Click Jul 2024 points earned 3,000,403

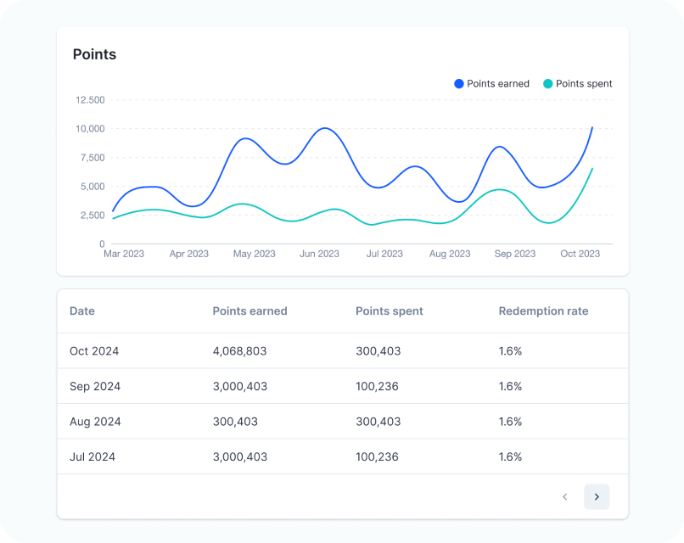pyautogui.click(x=240, y=456)
